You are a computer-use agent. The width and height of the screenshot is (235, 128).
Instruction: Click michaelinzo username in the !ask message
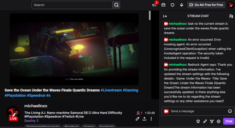[178, 24]
